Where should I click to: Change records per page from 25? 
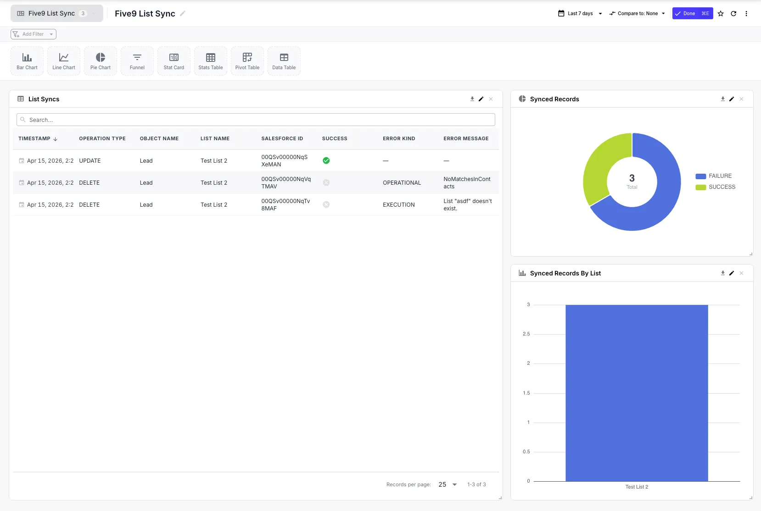[448, 484]
